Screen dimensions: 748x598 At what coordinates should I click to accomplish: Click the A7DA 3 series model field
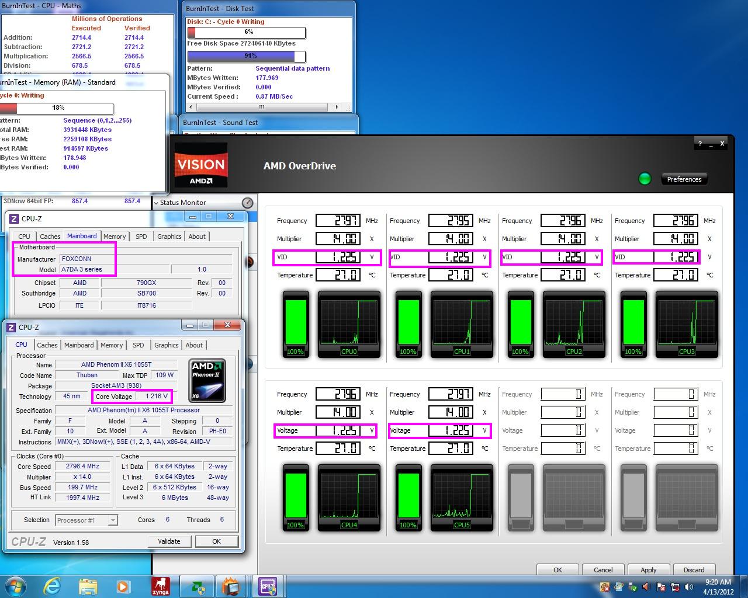tap(114, 270)
